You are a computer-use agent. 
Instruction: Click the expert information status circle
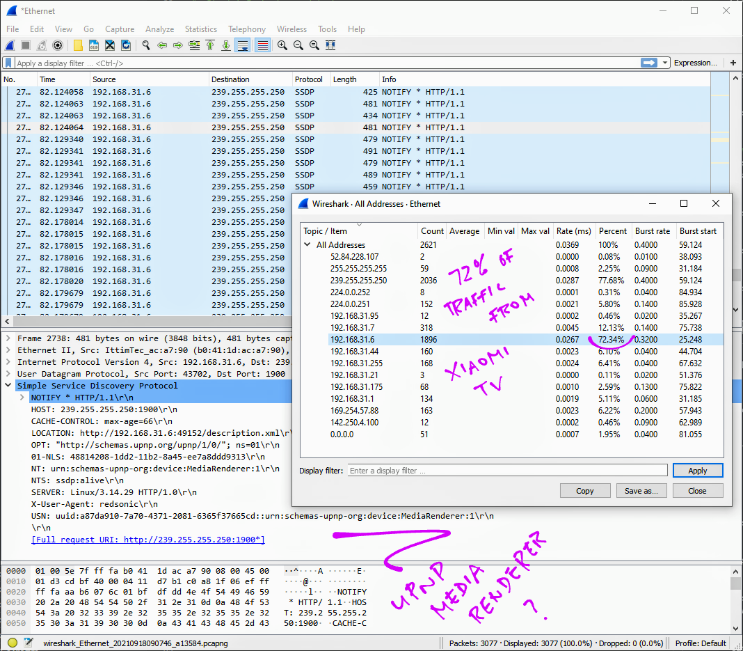point(13,643)
